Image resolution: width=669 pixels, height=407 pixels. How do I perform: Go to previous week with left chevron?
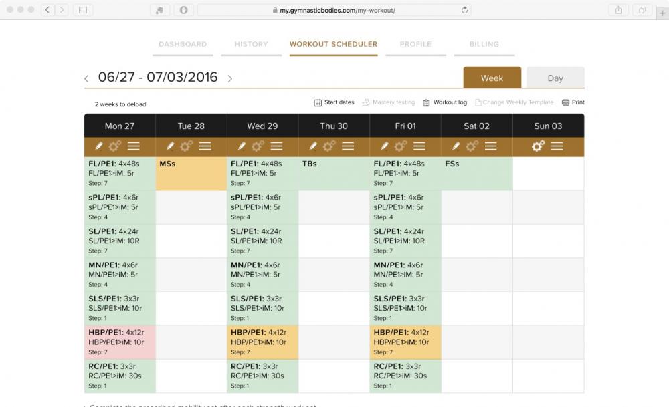[x=86, y=78]
